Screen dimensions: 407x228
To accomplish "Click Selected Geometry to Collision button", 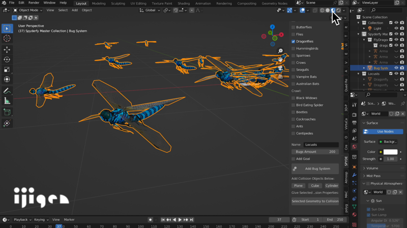I will point(315,201).
